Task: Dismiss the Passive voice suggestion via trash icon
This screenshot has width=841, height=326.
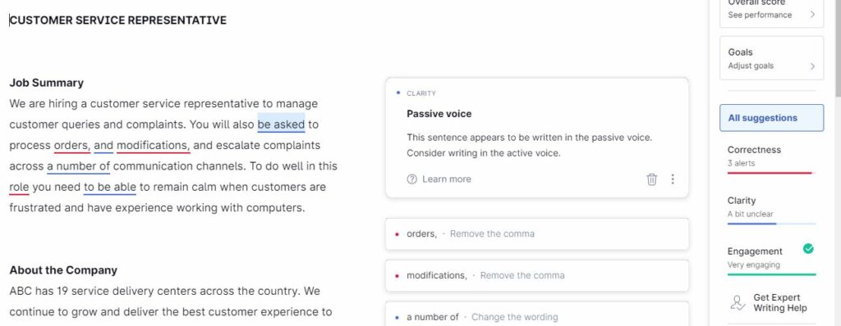Action: tap(651, 179)
